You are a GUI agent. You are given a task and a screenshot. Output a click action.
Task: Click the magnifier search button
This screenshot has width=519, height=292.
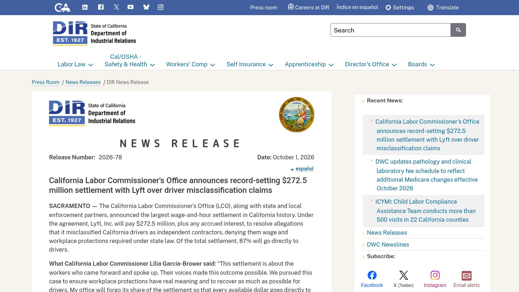click(x=458, y=30)
